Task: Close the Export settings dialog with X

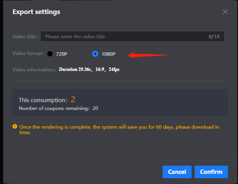Action: pyautogui.click(x=225, y=12)
